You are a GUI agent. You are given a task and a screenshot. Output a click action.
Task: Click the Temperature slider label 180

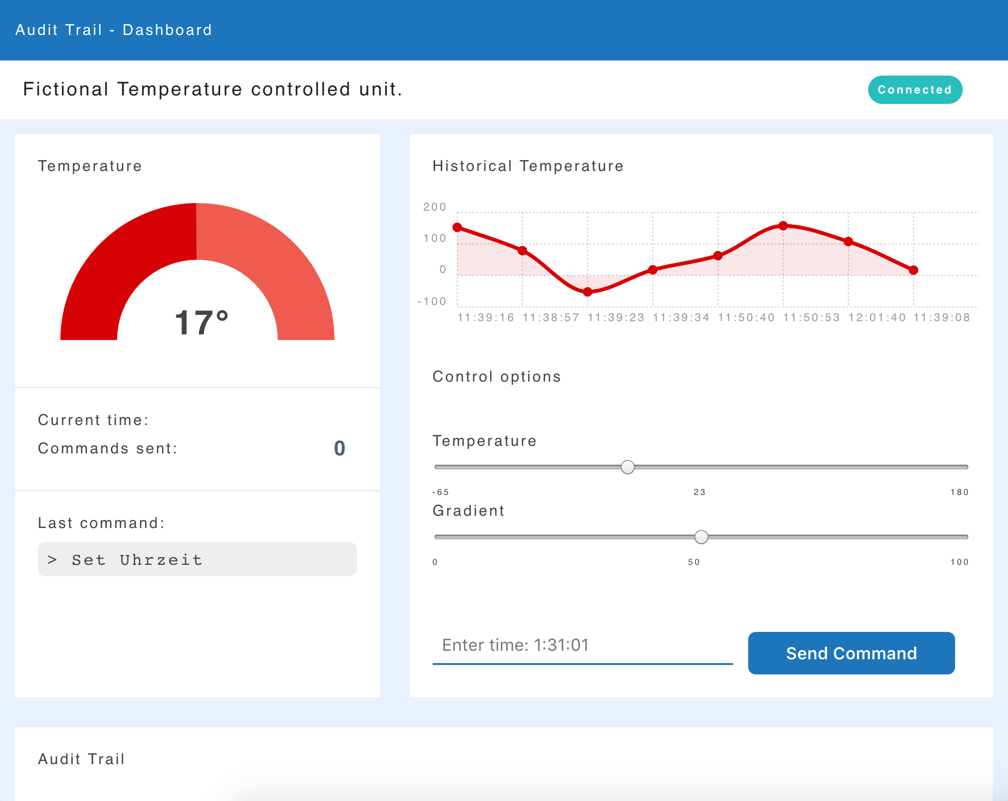959,492
